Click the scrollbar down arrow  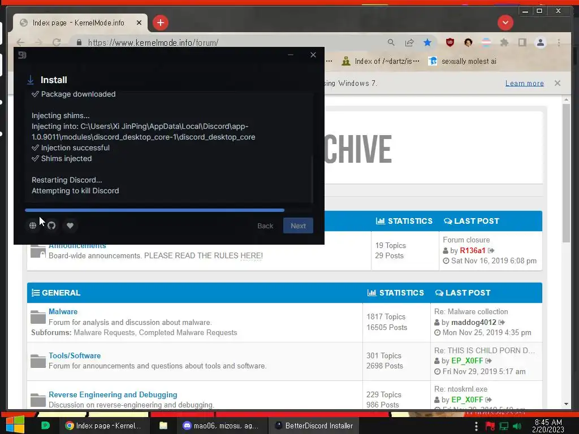567,404
